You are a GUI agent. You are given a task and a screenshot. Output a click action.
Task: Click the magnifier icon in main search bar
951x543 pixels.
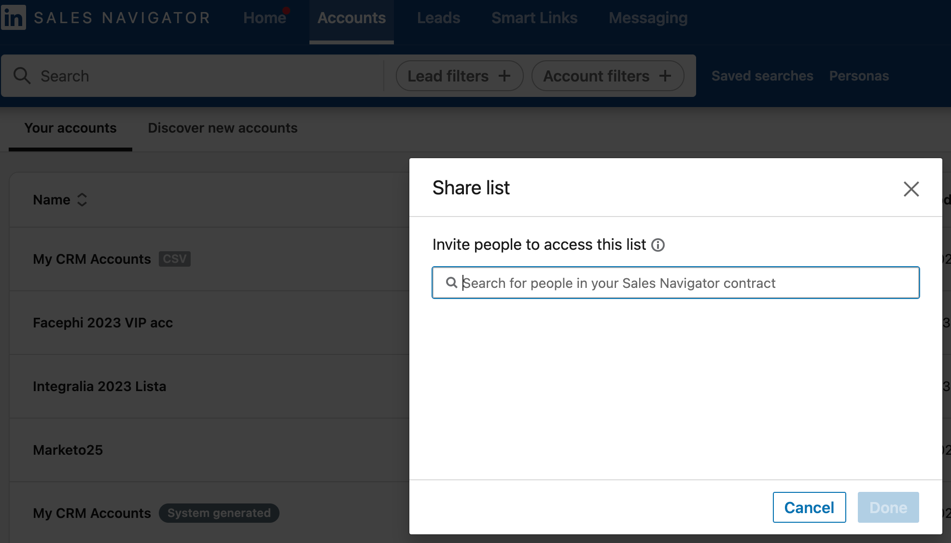22,76
